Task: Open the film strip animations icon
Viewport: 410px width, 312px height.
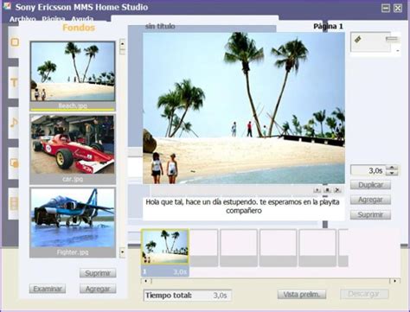Action: (x=14, y=204)
